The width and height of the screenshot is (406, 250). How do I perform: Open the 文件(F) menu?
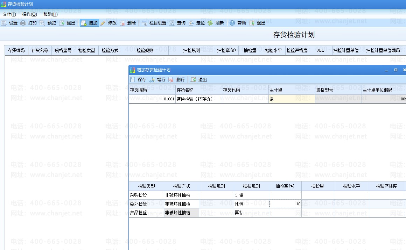click(9, 14)
